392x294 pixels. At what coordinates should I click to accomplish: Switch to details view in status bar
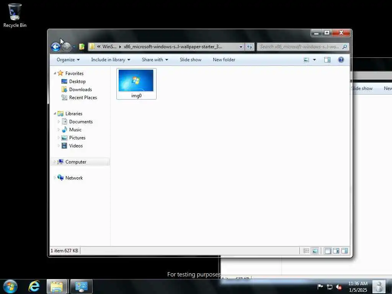click(306, 251)
